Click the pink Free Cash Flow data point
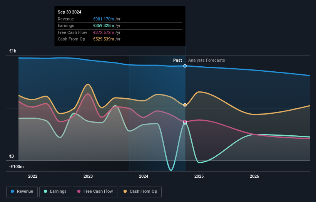 tap(185, 121)
